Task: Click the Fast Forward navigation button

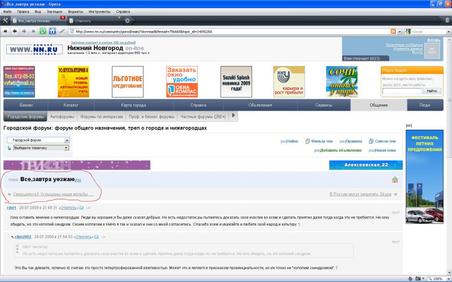Action: point(33,32)
